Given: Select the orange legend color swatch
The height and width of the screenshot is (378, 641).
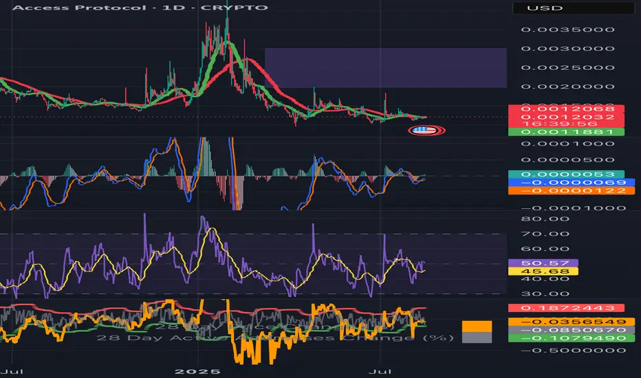Looking at the screenshot, I should pos(477,326).
